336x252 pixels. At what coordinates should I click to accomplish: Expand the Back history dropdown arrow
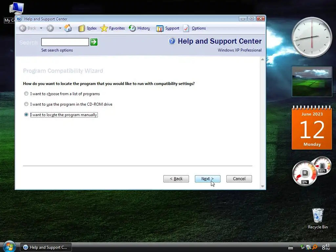(41, 28)
